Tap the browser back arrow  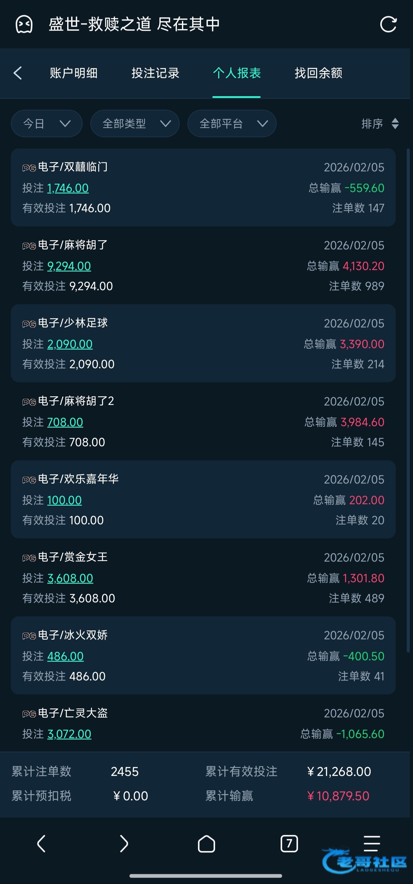tap(41, 844)
